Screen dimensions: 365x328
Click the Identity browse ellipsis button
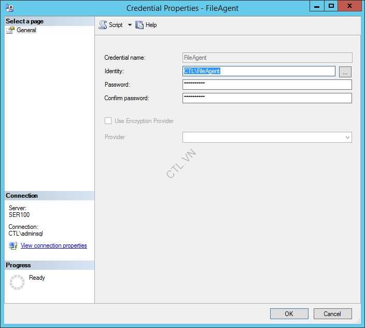click(345, 72)
